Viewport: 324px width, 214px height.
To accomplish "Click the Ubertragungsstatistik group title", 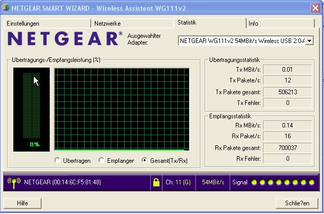I will pos(234,60).
